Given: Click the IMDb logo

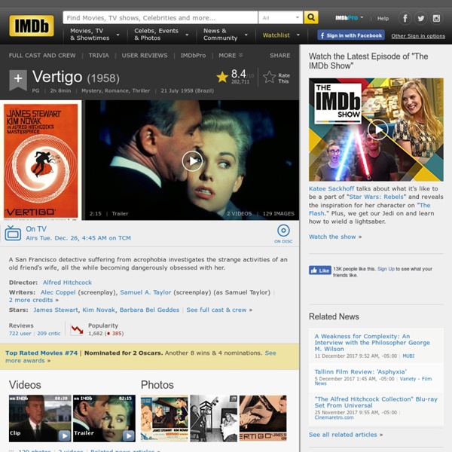Looking at the screenshot, I should [32, 26].
